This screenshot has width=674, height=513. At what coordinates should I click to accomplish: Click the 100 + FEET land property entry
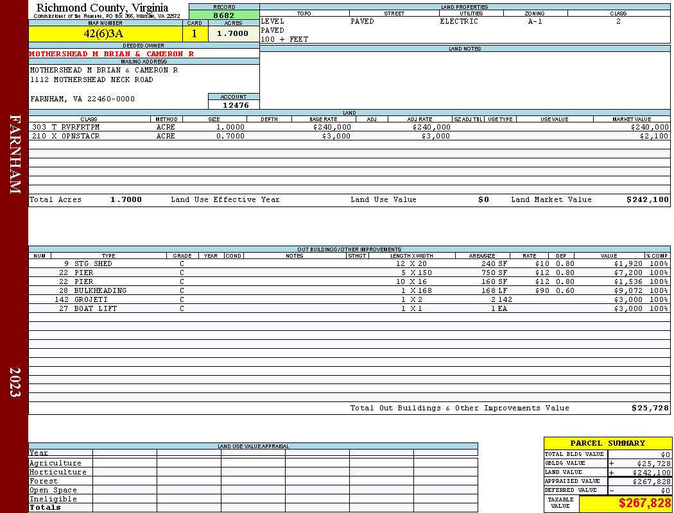[x=284, y=40]
